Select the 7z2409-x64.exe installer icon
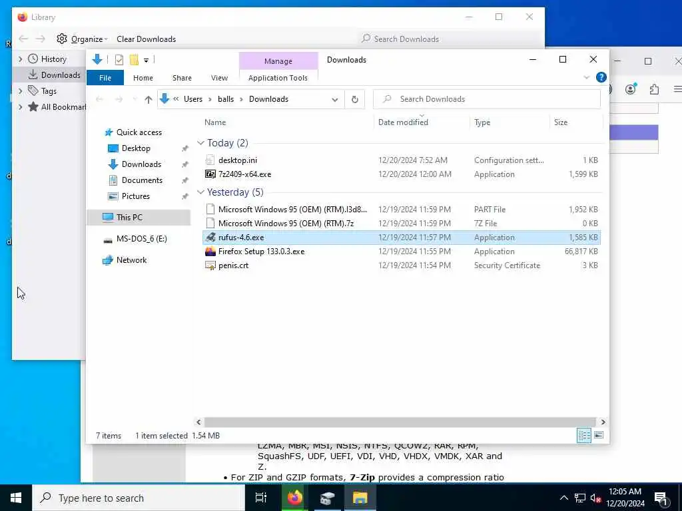 point(210,174)
